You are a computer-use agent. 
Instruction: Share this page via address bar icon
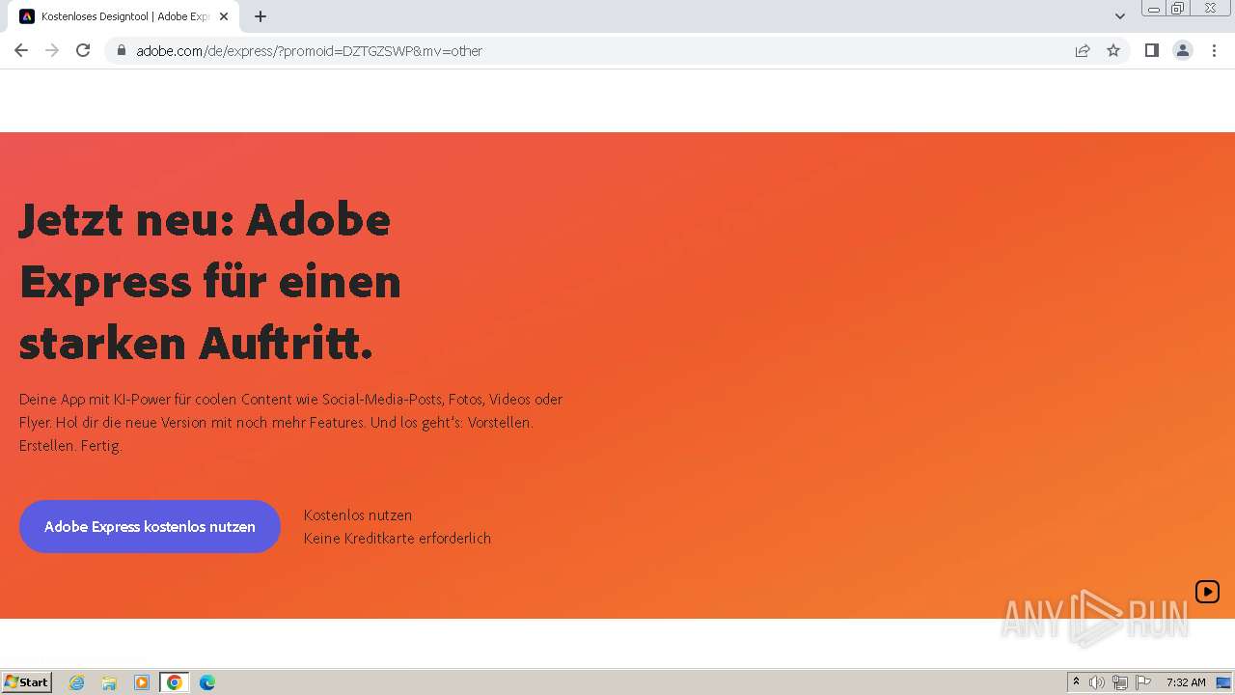pyautogui.click(x=1083, y=50)
